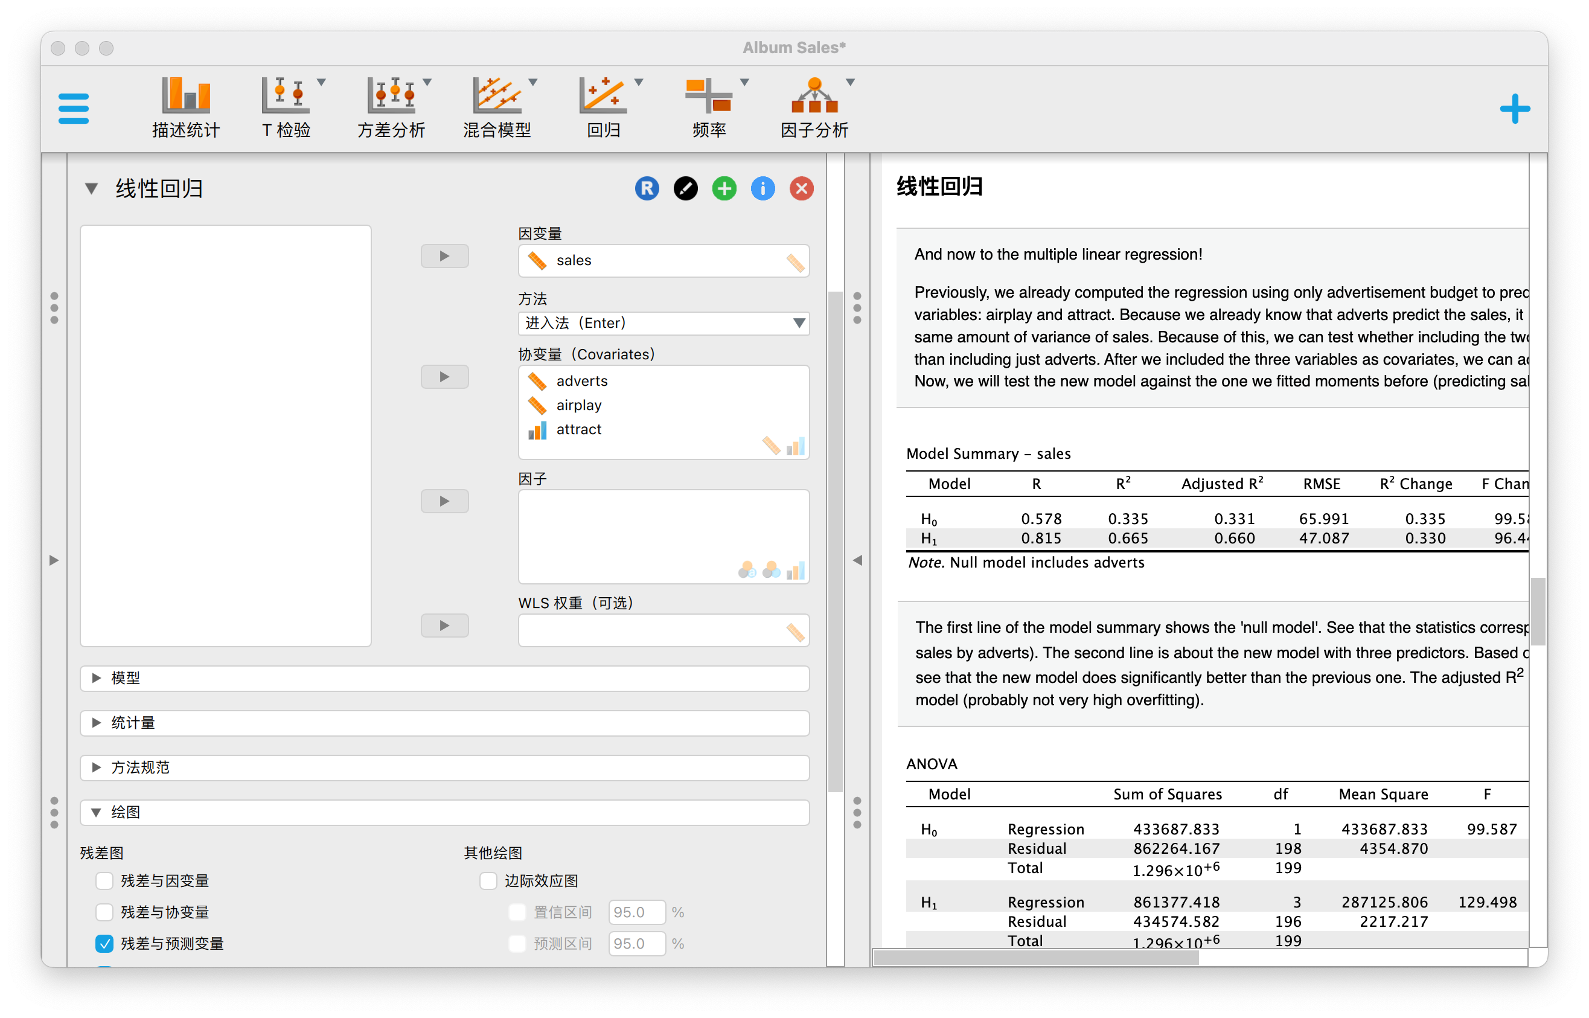Screen dimensions: 1589x1018
Task: Click arrow button to assign 因变量
Action: 444,256
